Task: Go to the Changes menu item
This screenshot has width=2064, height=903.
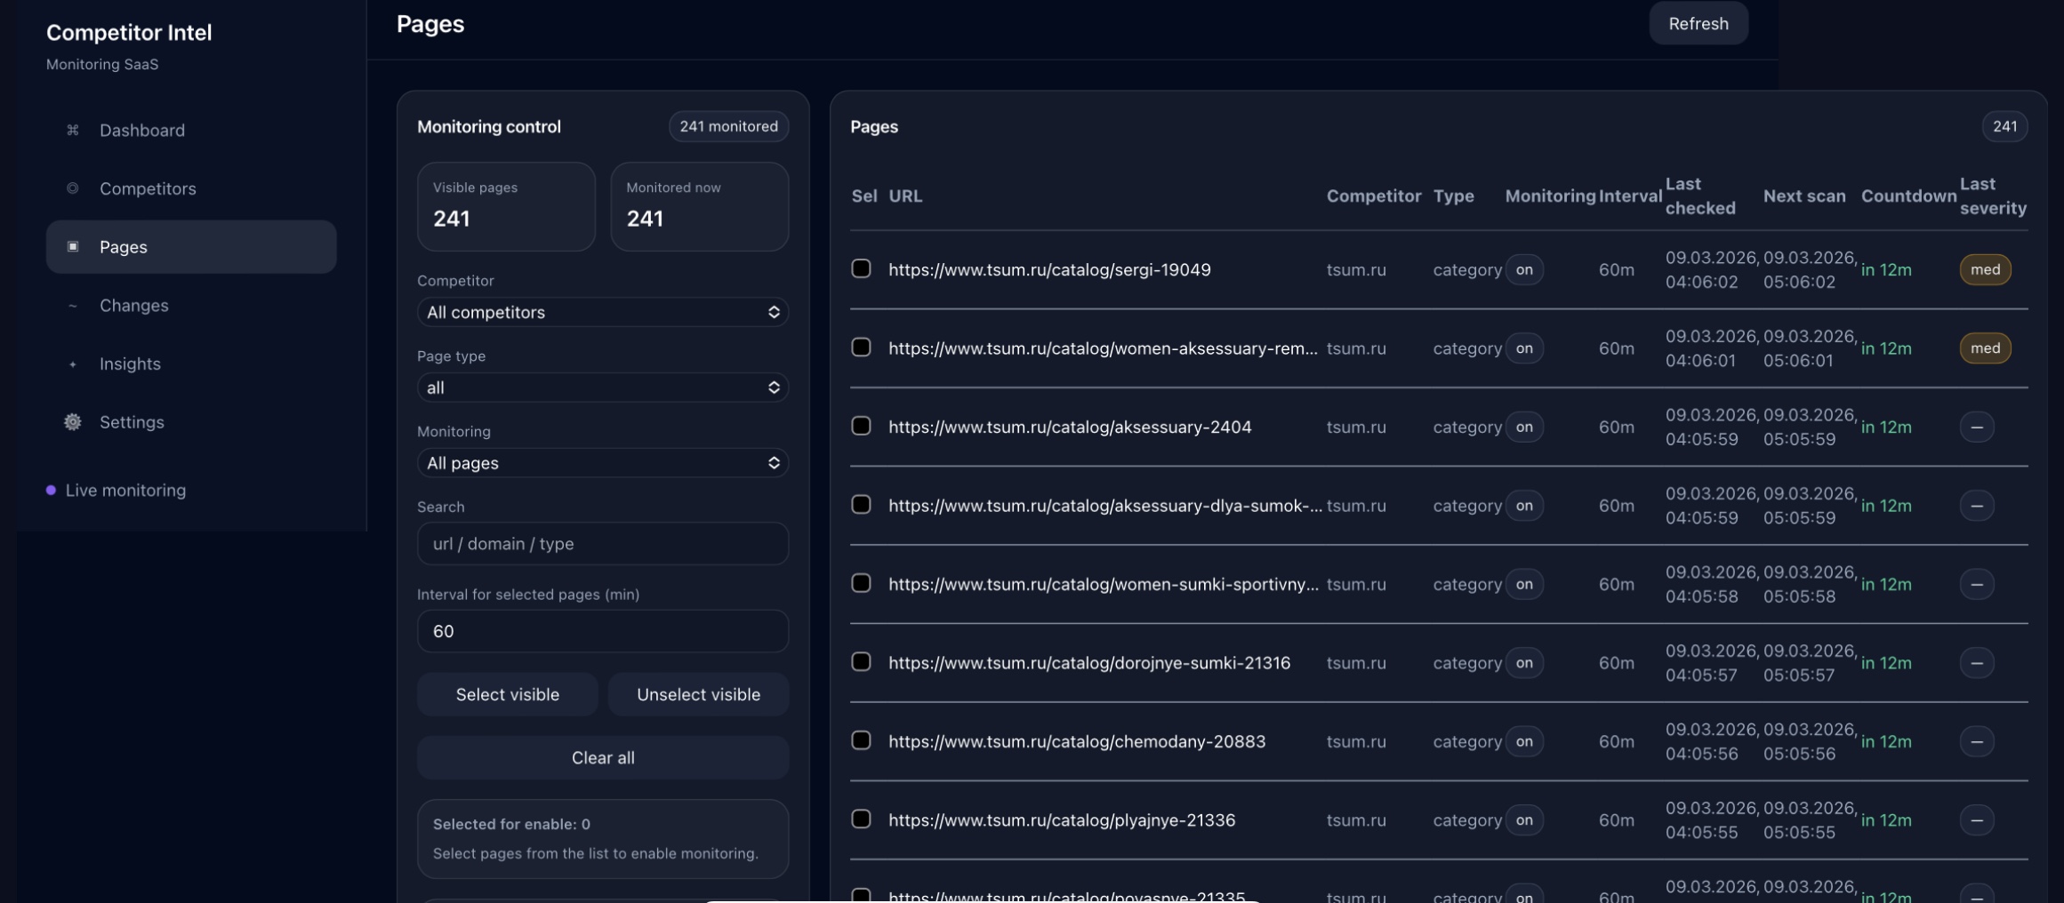Action: click(x=133, y=306)
